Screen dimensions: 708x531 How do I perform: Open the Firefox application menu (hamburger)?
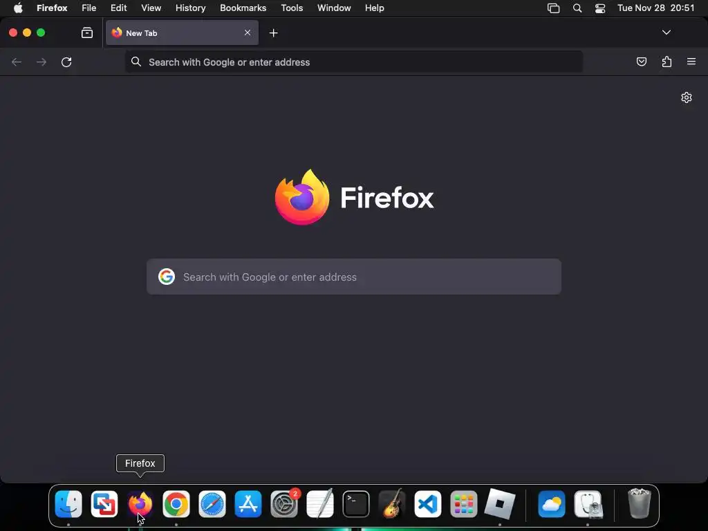click(691, 62)
